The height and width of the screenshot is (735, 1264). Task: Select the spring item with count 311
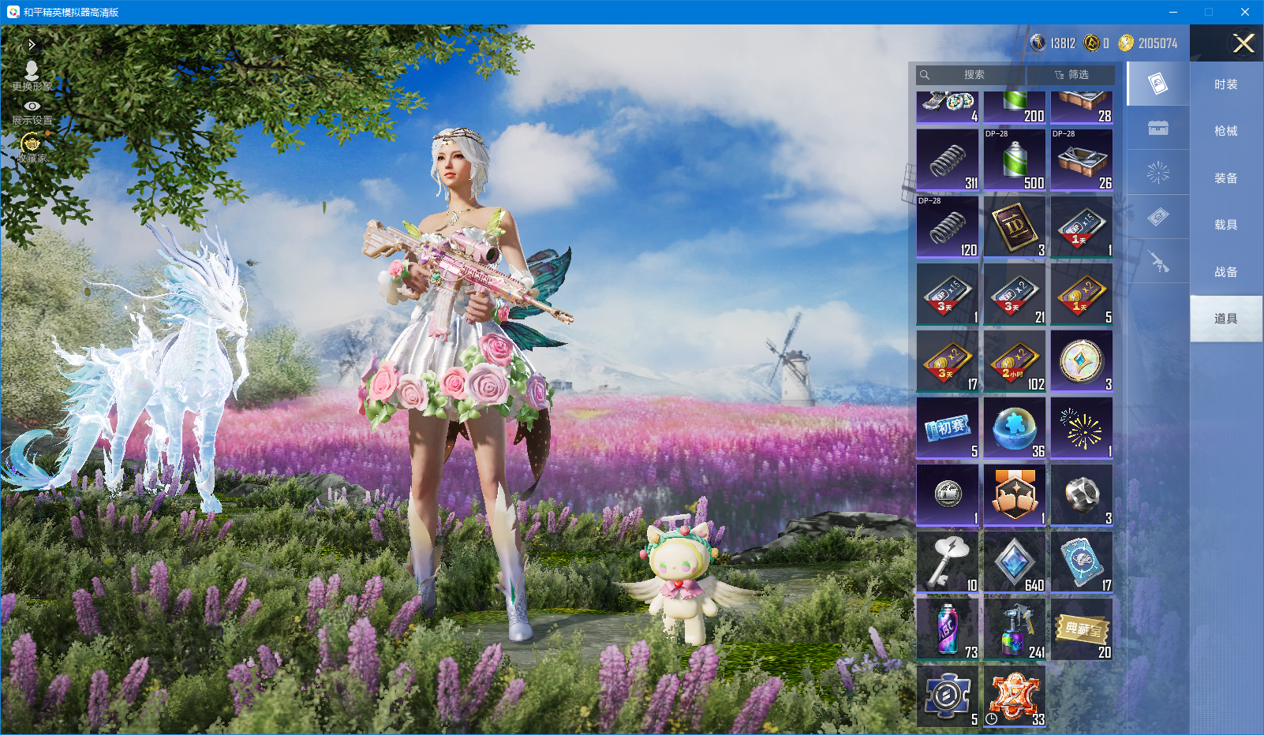[x=948, y=160]
